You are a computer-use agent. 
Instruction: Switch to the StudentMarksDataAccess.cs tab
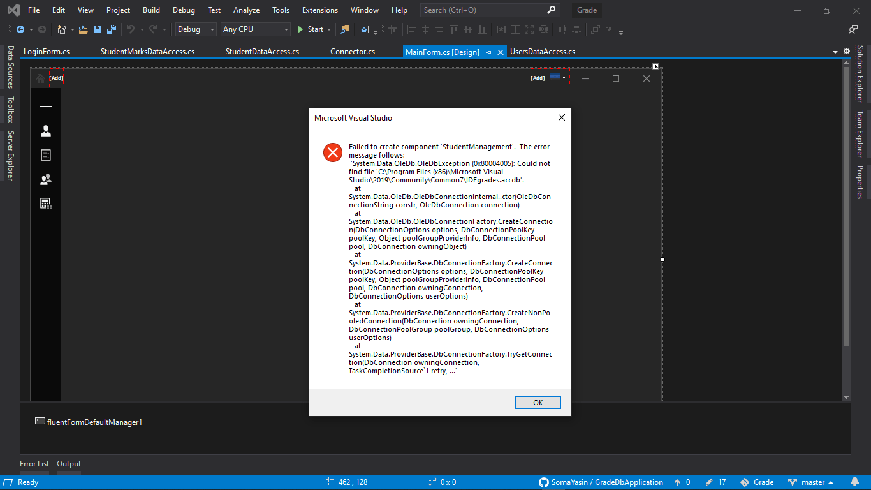[147, 52]
